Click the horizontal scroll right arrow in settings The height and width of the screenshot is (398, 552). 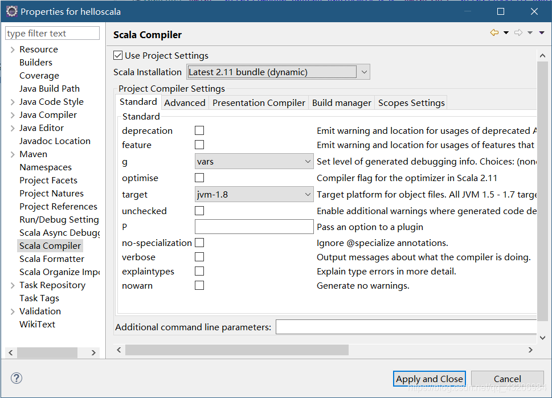coord(530,350)
